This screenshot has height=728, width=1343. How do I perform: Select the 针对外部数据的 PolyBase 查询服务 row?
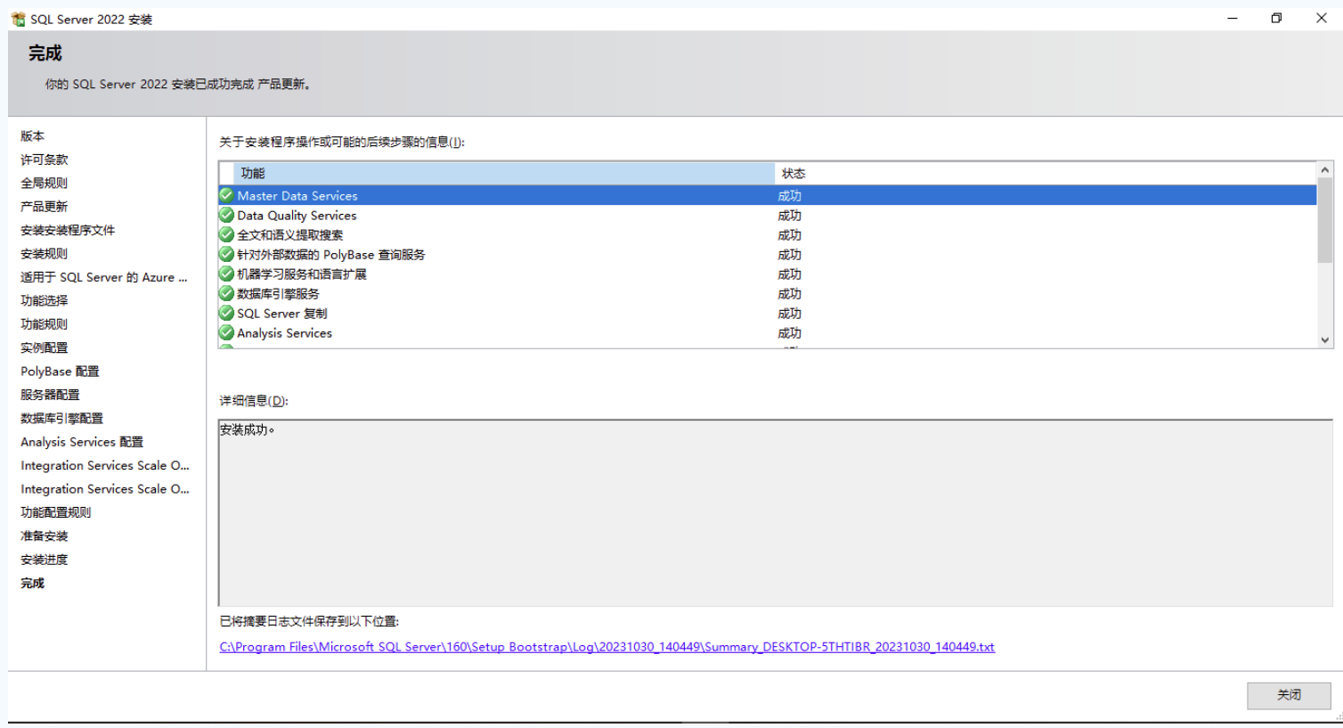pyautogui.click(x=768, y=254)
